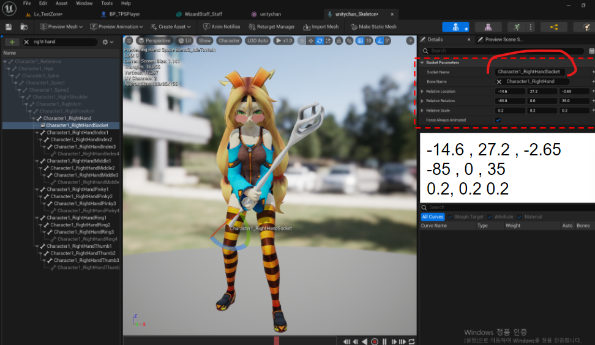The height and width of the screenshot is (345, 595).
Task: Collapse the Socket Parameters section
Action: click(422, 62)
